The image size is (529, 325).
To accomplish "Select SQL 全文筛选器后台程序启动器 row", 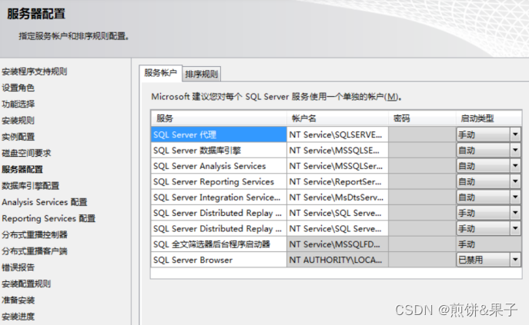I will click(x=219, y=244).
